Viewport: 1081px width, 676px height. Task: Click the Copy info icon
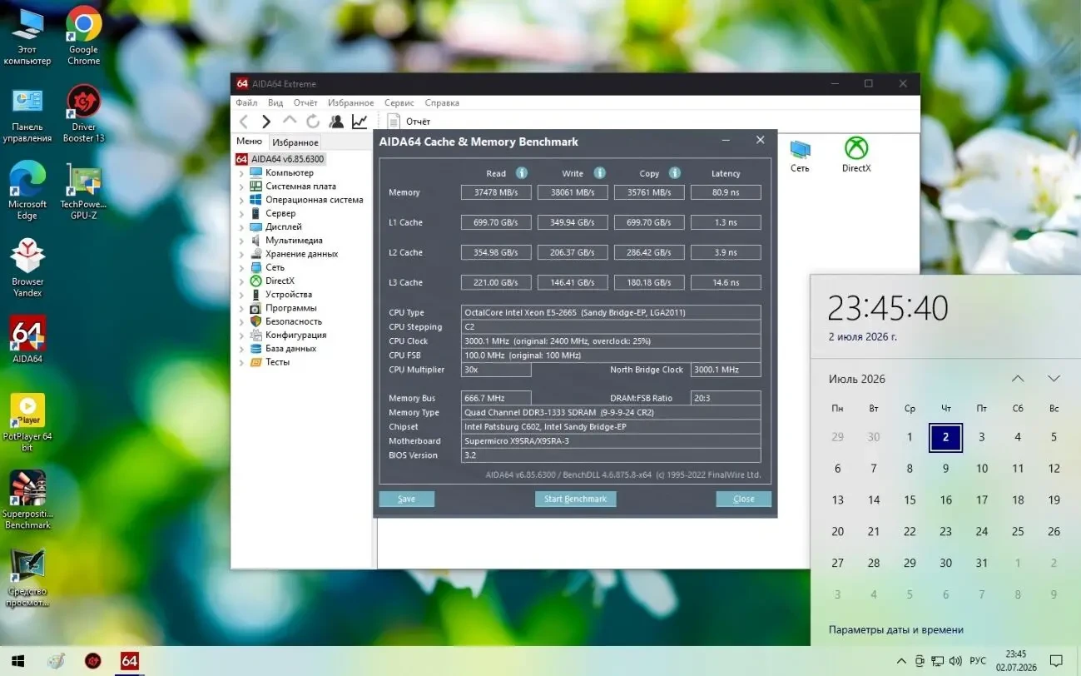click(x=675, y=173)
